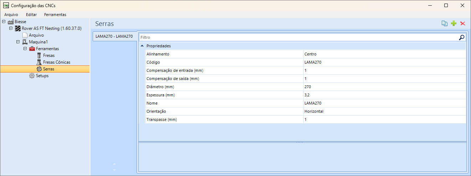Click the Fresas Cônicas conical tool icon
Viewport: 471px width, 176px height.
point(39,62)
